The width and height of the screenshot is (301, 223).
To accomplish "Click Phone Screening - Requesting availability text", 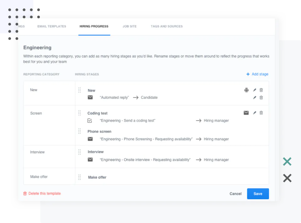I will (x=146, y=139).
